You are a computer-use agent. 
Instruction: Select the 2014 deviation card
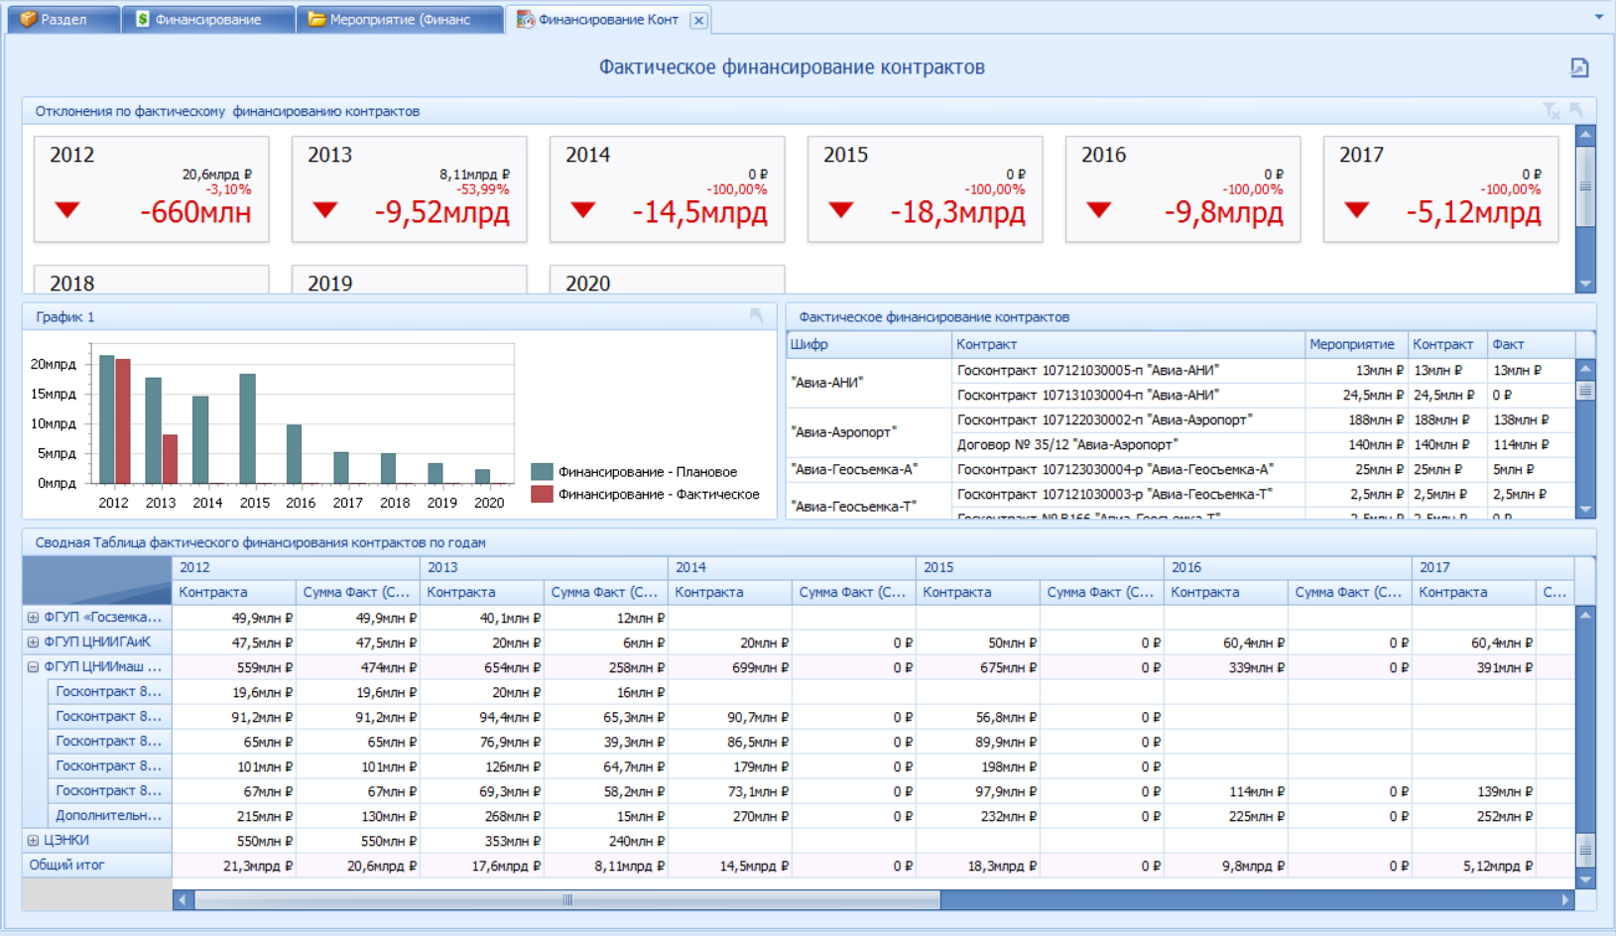click(x=668, y=189)
